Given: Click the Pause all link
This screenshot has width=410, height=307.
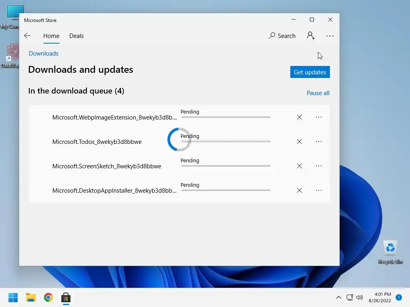Looking at the screenshot, I should tap(318, 93).
